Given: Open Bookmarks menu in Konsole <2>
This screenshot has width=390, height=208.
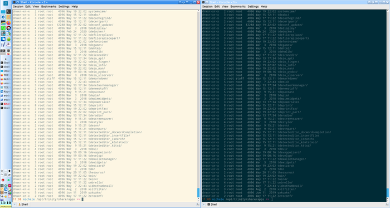Looking at the screenshot, I should point(49,7).
